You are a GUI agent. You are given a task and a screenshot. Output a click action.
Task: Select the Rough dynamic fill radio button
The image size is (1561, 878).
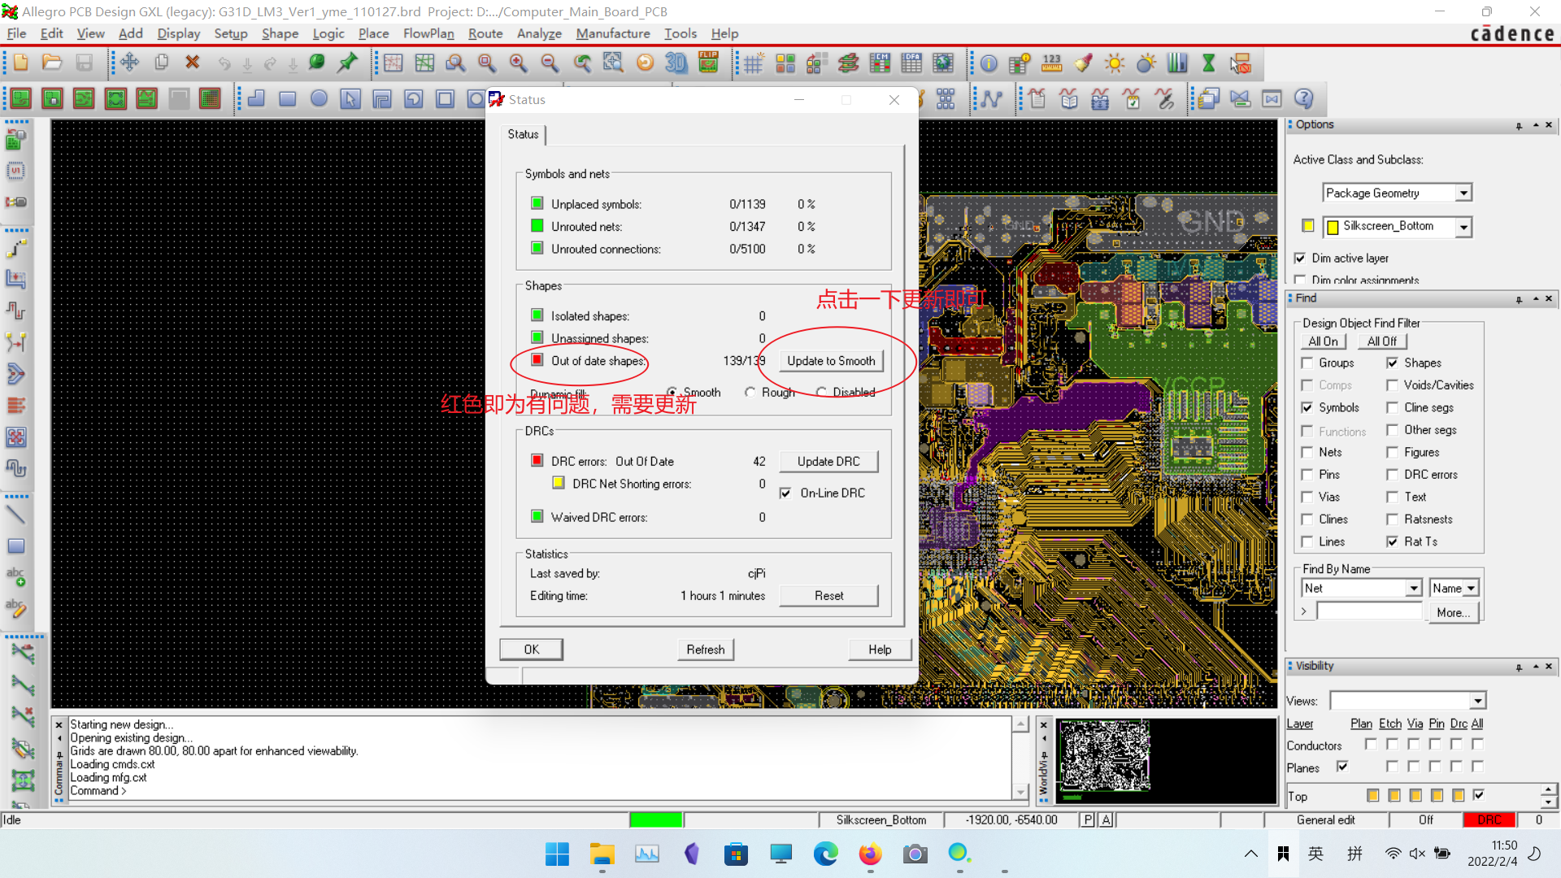[750, 392]
